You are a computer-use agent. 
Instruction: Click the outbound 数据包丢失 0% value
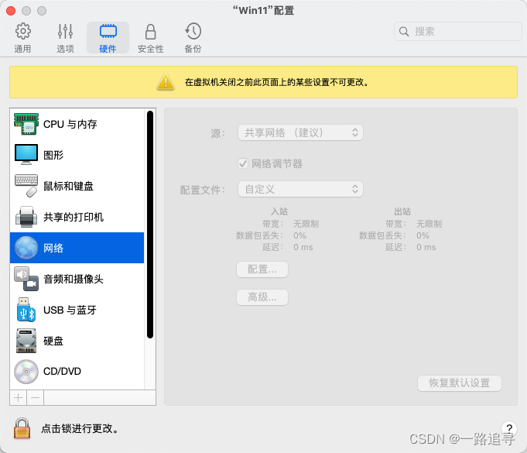pyautogui.click(x=423, y=235)
